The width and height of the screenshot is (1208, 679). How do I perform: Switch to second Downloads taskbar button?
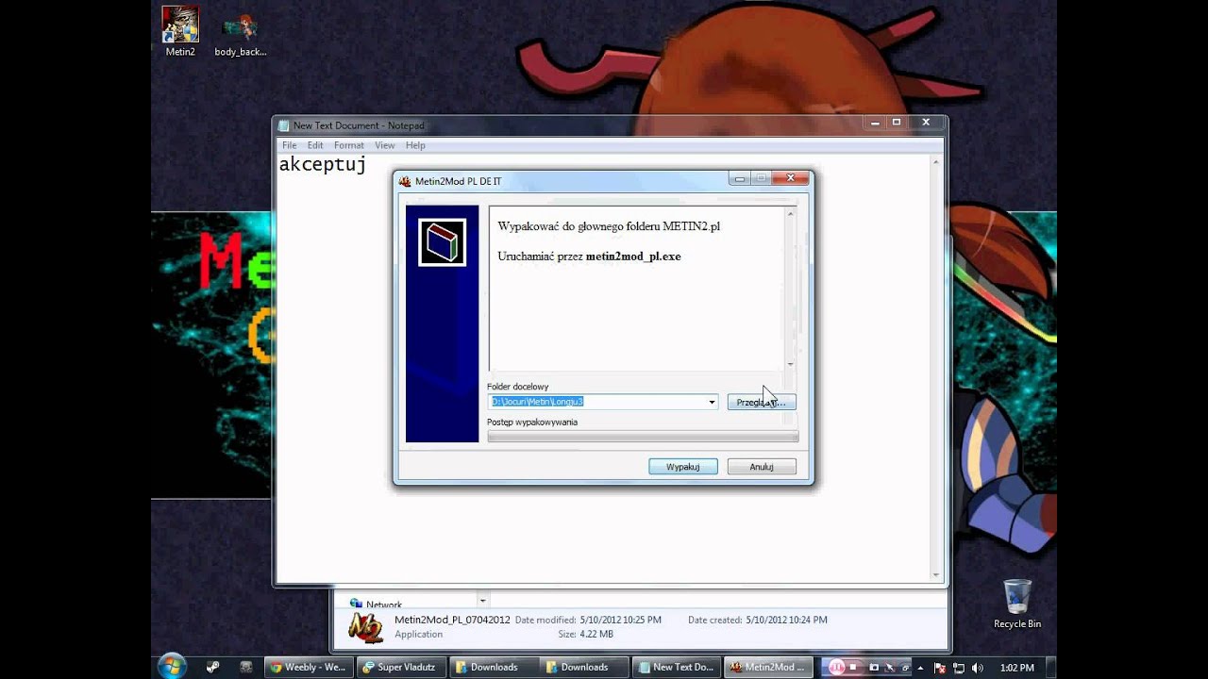coord(584,667)
